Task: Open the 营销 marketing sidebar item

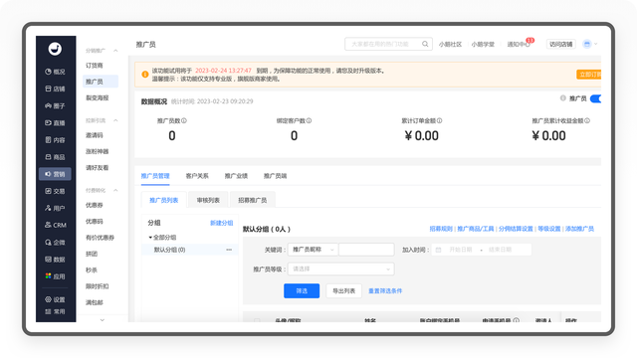Action: click(55, 174)
